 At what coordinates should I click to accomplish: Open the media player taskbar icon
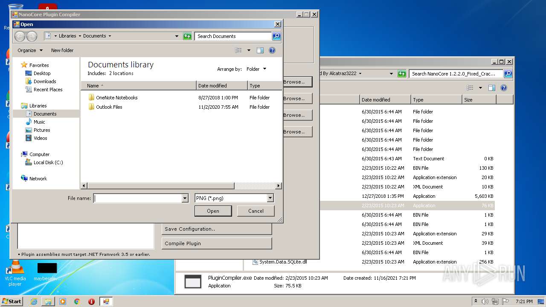(x=63, y=301)
